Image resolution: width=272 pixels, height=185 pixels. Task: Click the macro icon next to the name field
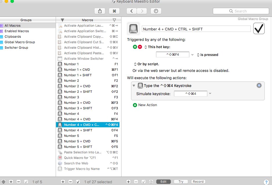point(133,29)
